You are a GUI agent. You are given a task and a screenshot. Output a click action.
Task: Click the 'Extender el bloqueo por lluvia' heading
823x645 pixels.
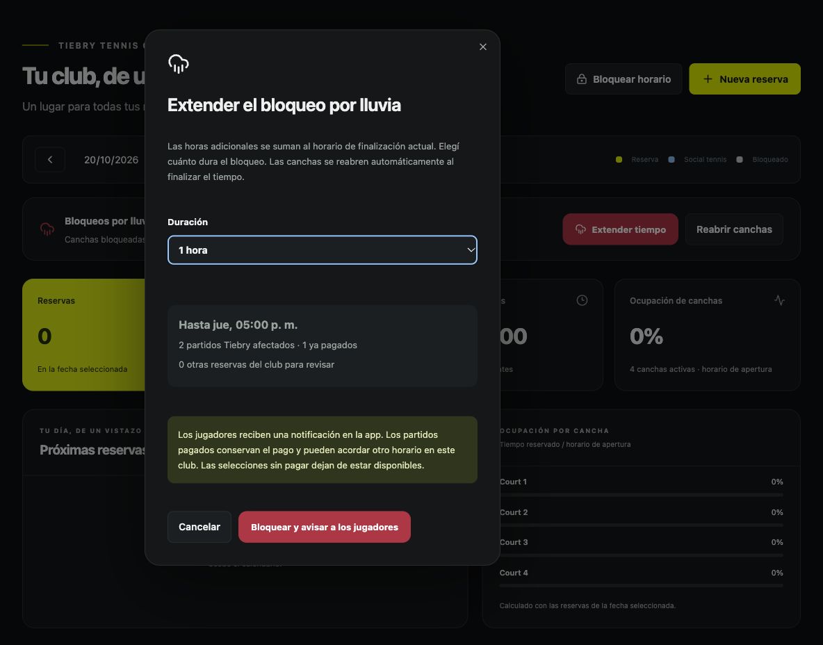point(284,105)
